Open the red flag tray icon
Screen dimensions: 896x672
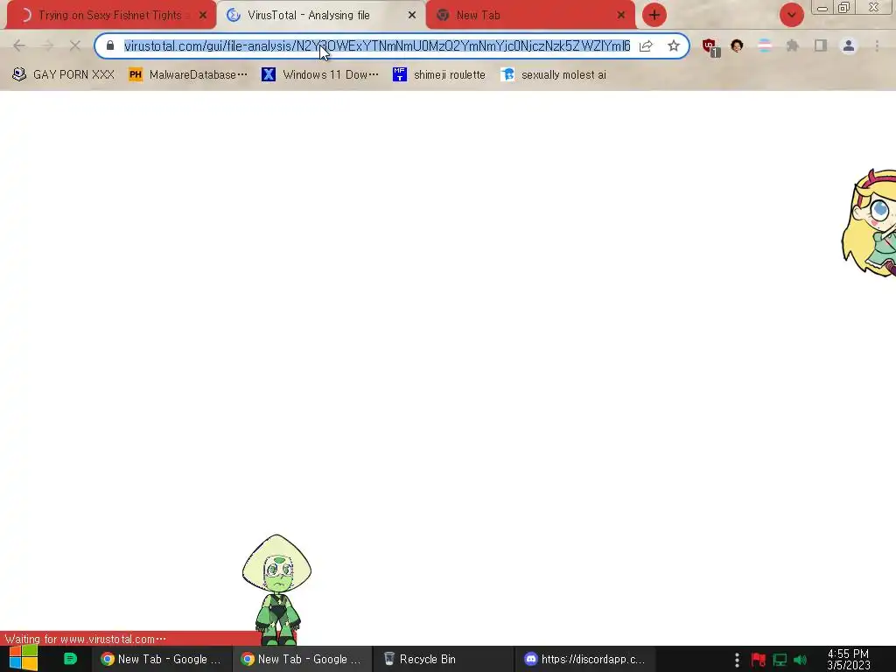coord(759,660)
